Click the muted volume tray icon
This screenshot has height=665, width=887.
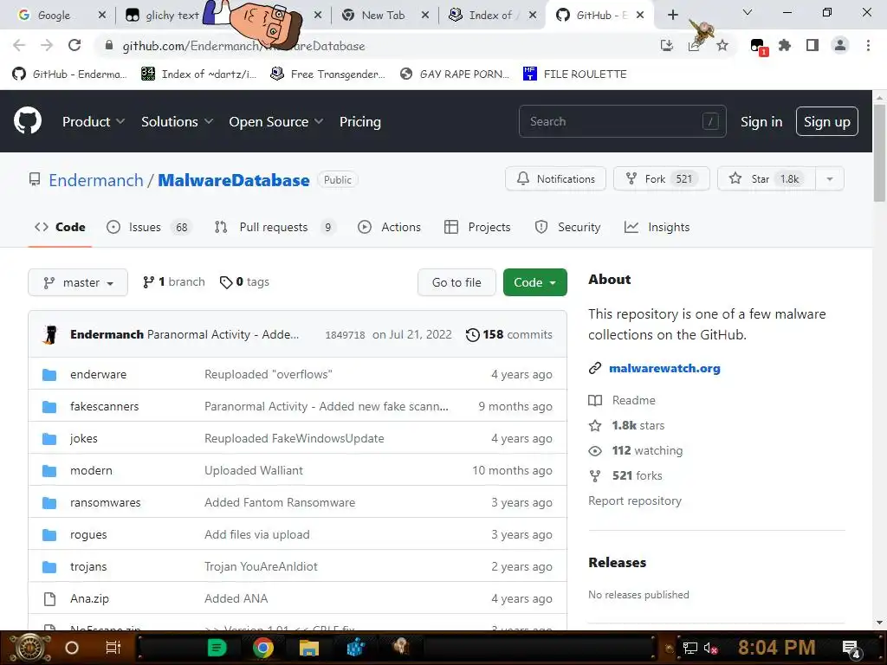[710, 648]
